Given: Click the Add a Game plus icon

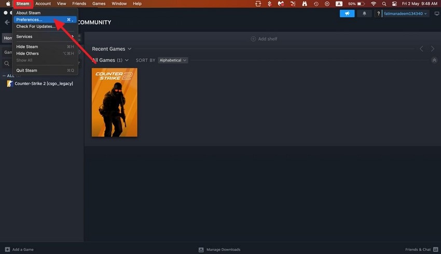Looking at the screenshot, I should point(7,249).
